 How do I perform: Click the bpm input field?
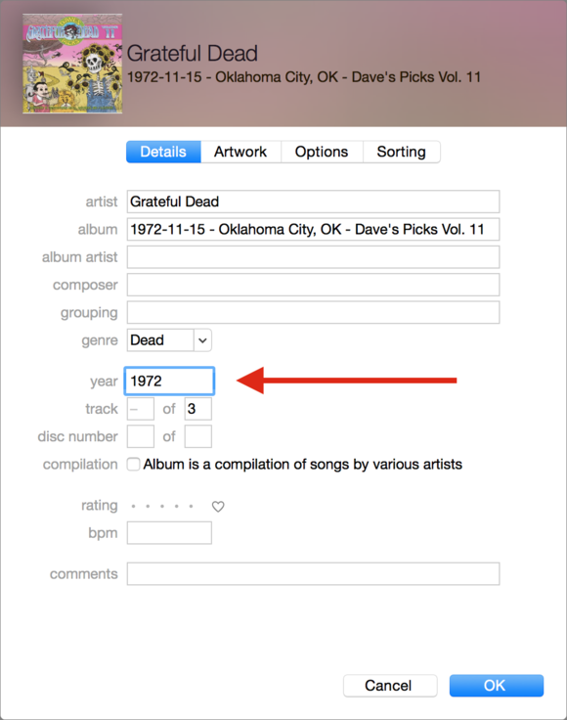[x=169, y=532]
